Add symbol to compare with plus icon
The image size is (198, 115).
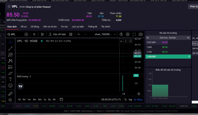(26, 34)
